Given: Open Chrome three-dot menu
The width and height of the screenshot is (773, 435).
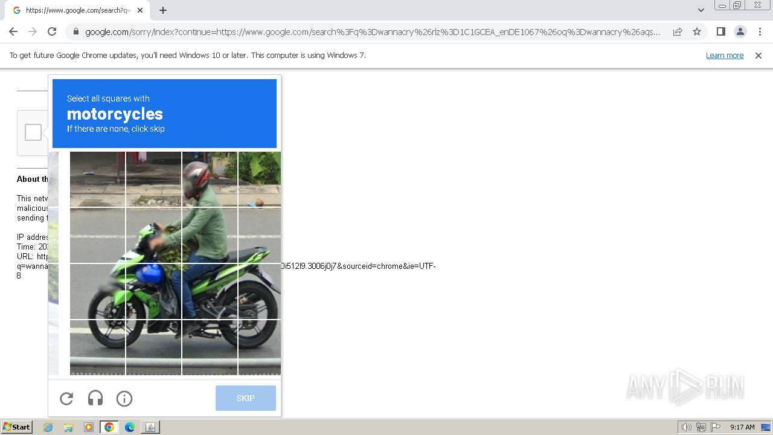Looking at the screenshot, I should coord(760,31).
